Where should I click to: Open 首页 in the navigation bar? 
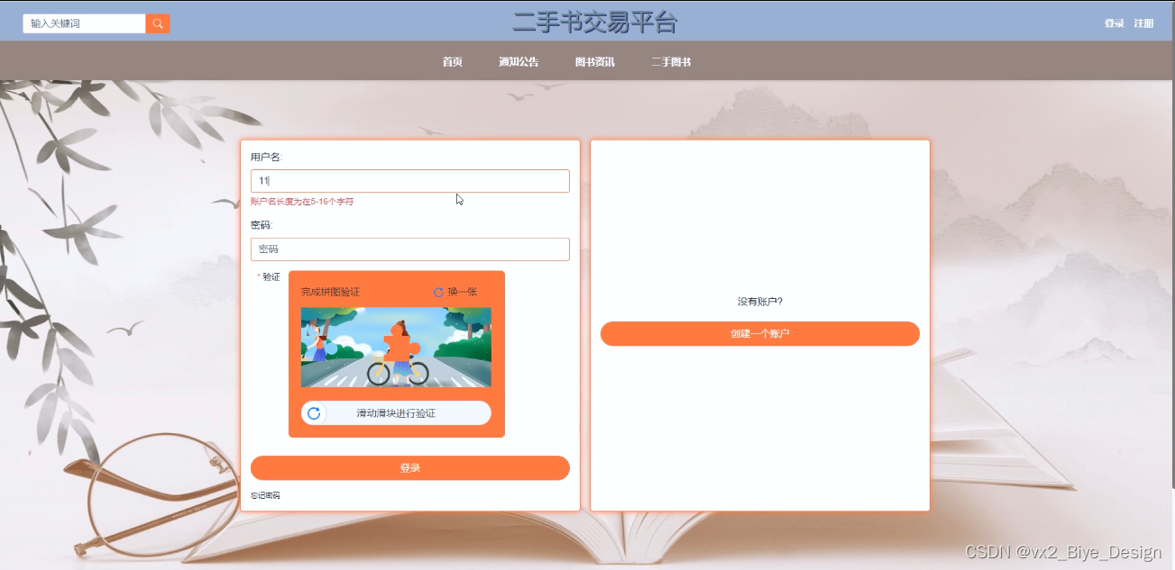(x=453, y=62)
